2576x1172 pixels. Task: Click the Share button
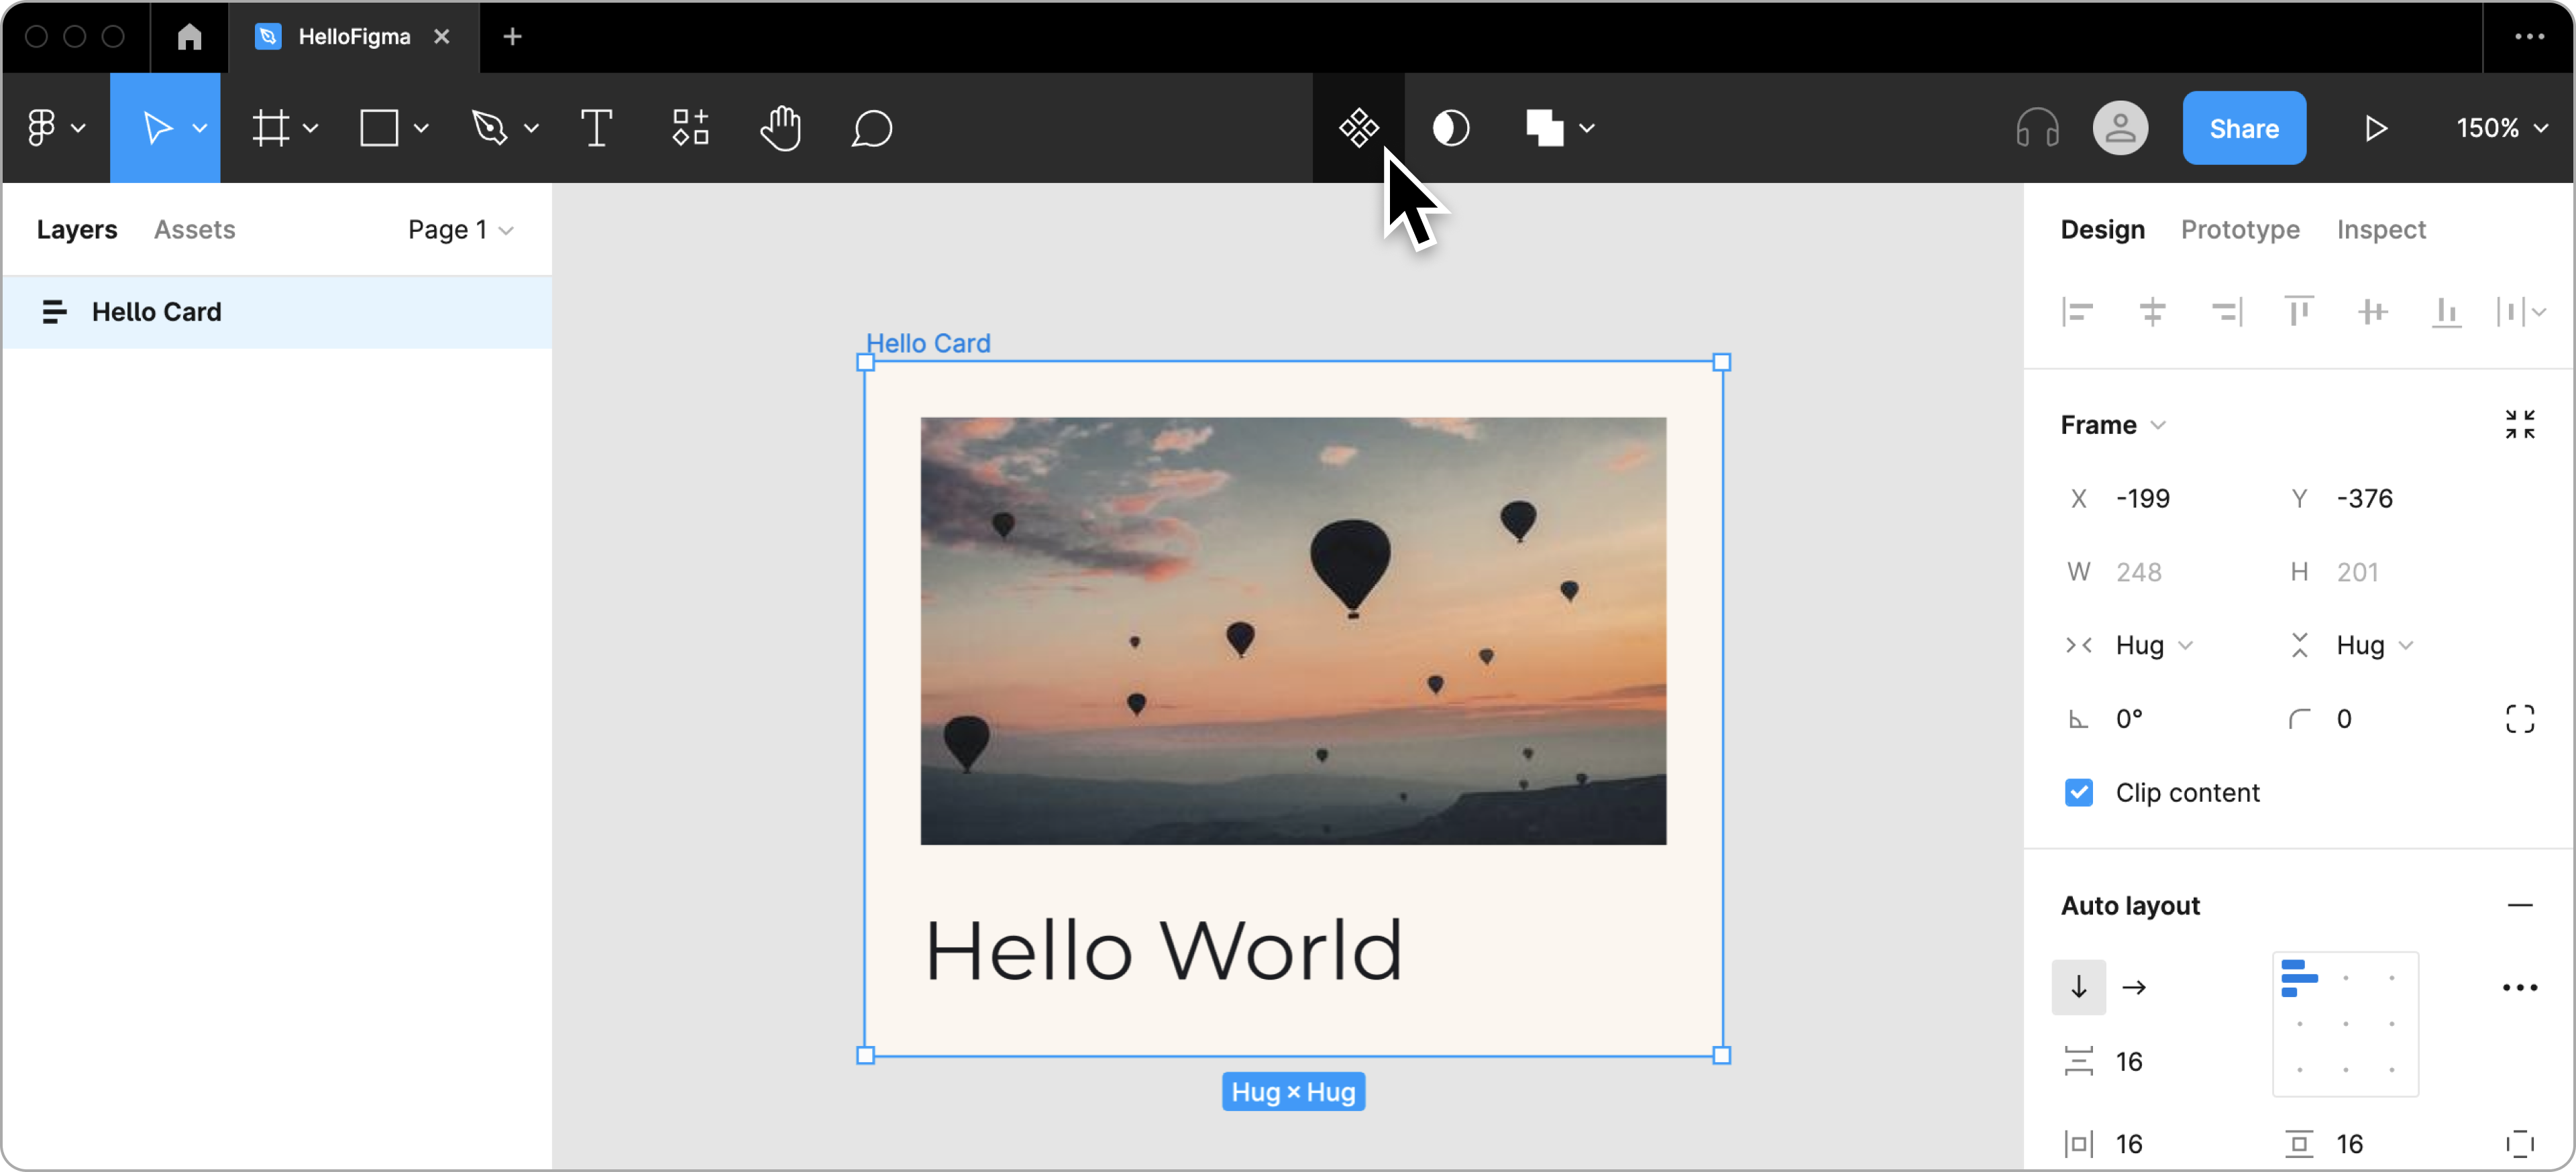(2243, 127)
